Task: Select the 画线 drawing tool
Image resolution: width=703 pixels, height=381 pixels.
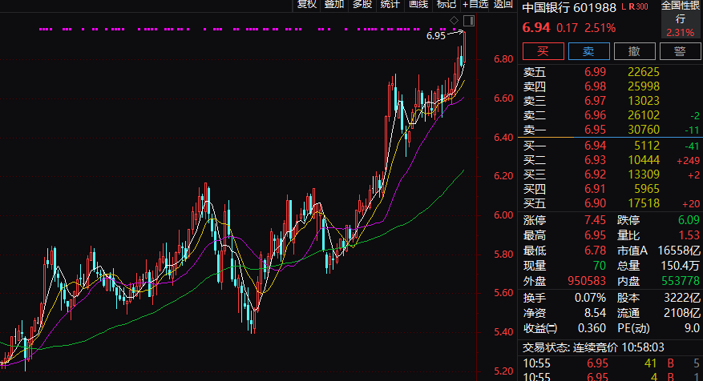Action: 418,5
